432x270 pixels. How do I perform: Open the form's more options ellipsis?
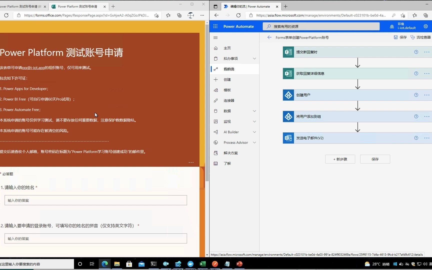click(191, 162)
